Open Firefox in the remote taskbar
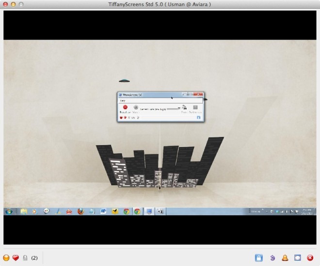This screenshot has height=266, width=320. 80,212
